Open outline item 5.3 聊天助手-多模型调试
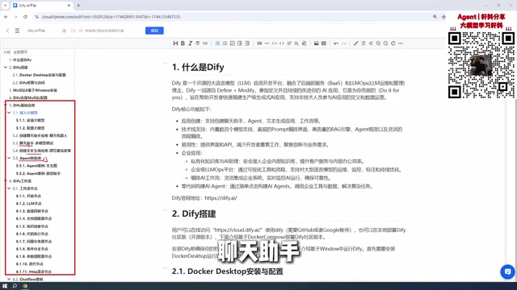The width and height of the screenshot is (517, 290). coord(33,143)
